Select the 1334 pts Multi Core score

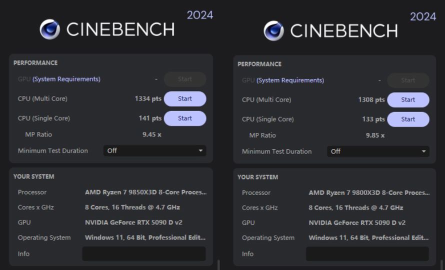coord(148,99)
